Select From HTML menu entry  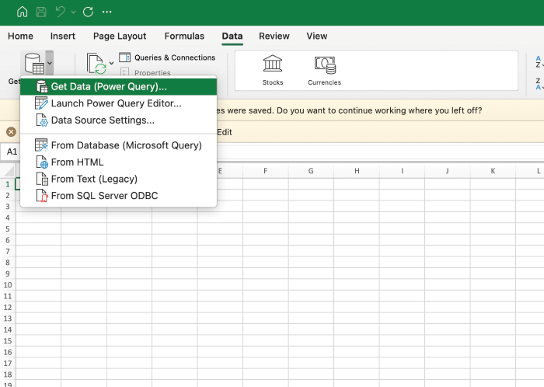[119, 162]
